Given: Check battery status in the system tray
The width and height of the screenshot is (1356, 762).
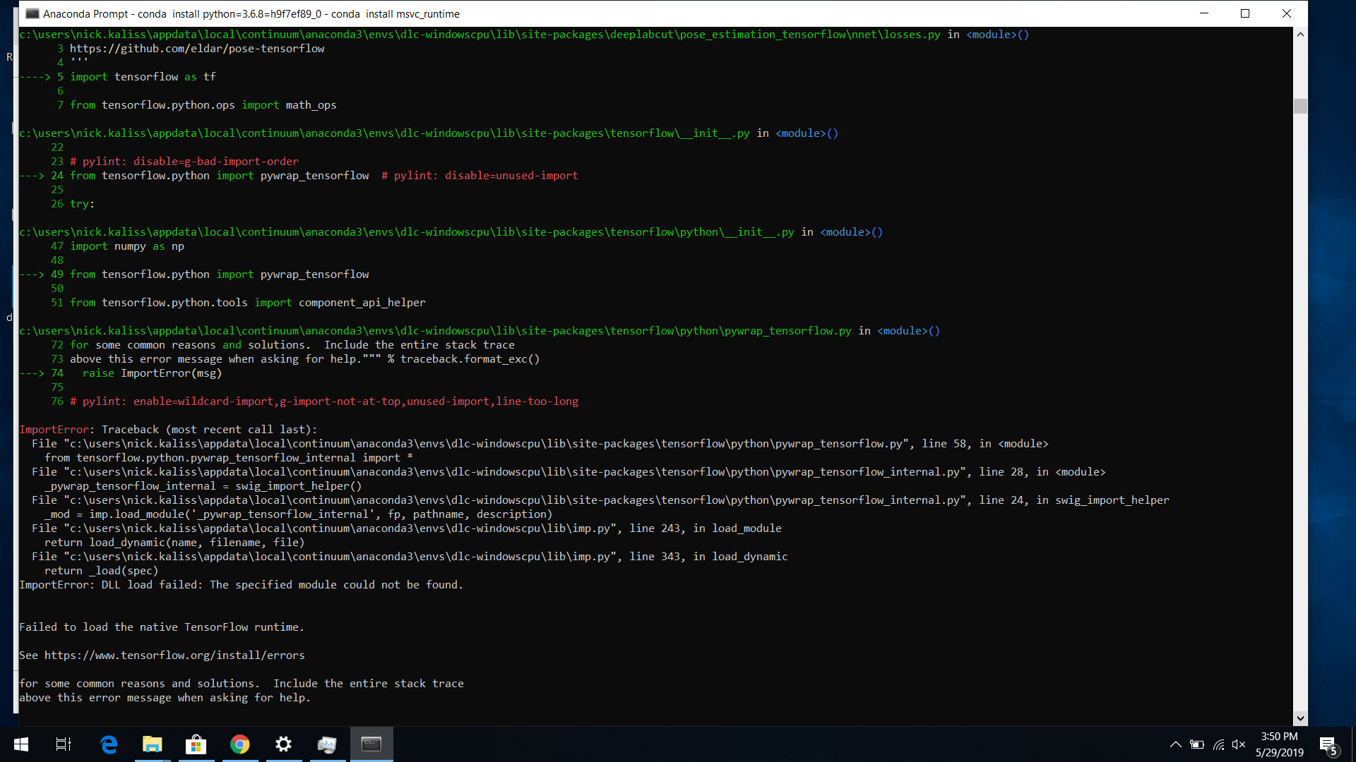Looking at the screenshot, I should point(1197,744).
